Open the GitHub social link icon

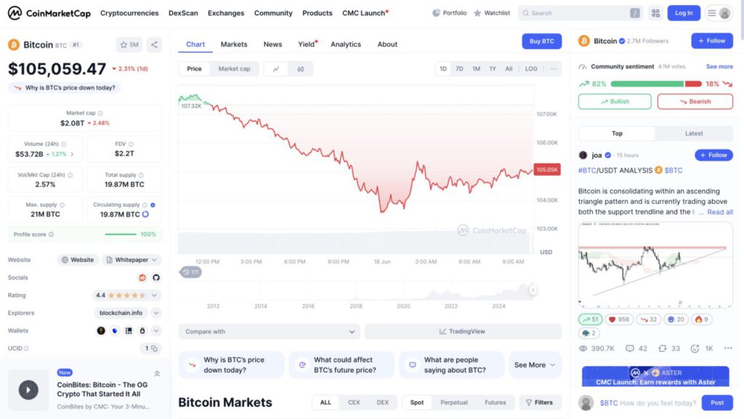tap(156, 277)
